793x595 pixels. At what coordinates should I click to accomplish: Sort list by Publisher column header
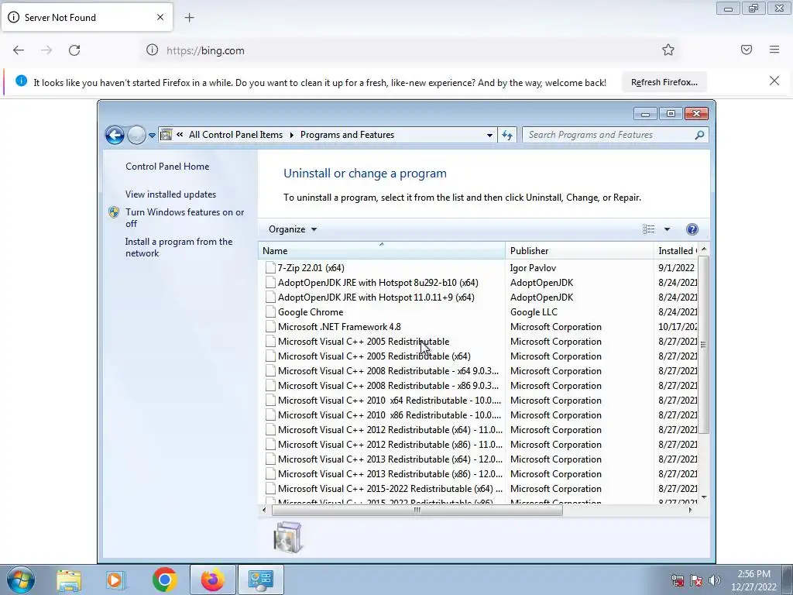pyautogui.click(x=579, y=250)
